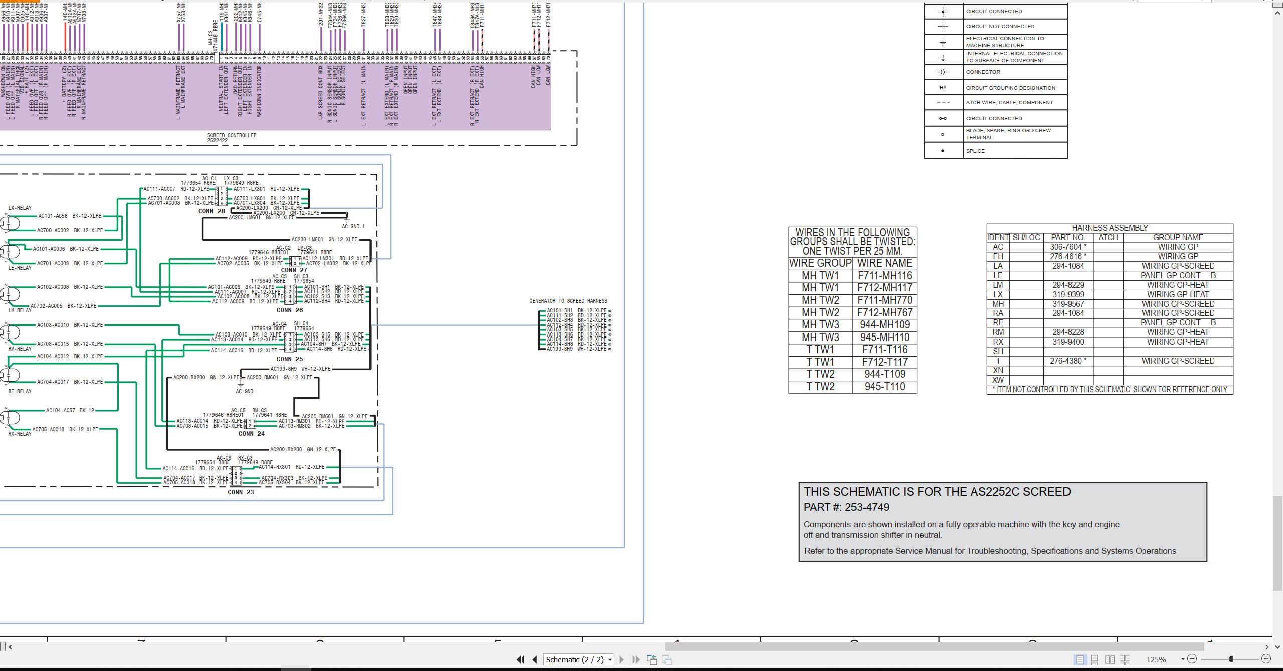Click the CONN 23 connector label

click(241, 492)
